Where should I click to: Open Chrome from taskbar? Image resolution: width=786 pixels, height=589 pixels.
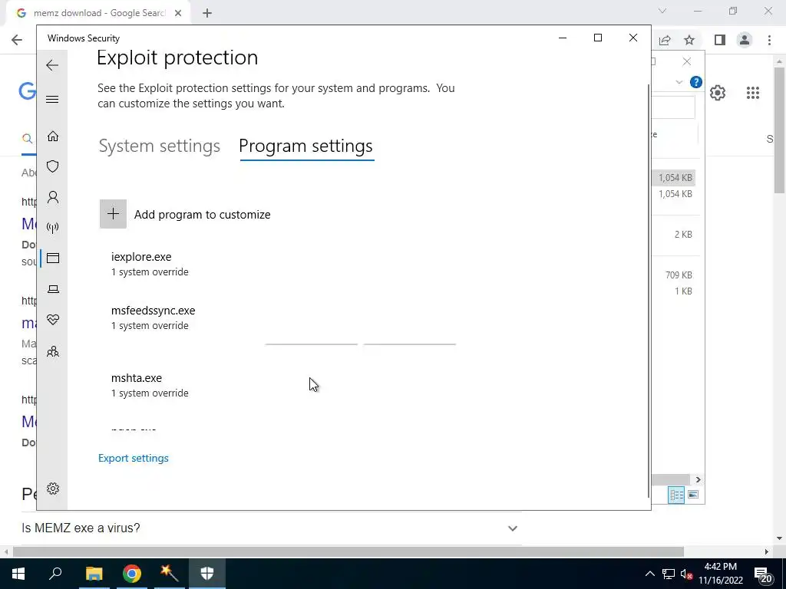(x=132, y=574)
